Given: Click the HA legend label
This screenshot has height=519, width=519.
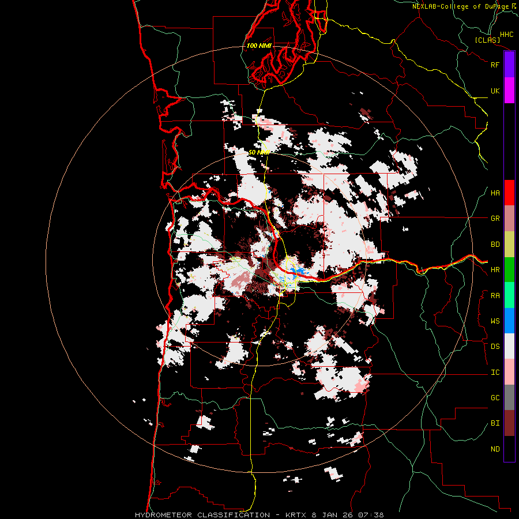Looking at the screenshot, I should 495,193.
